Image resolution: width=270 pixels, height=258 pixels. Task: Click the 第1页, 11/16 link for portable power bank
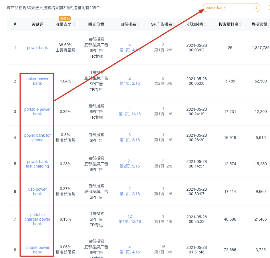coord(130,114)
